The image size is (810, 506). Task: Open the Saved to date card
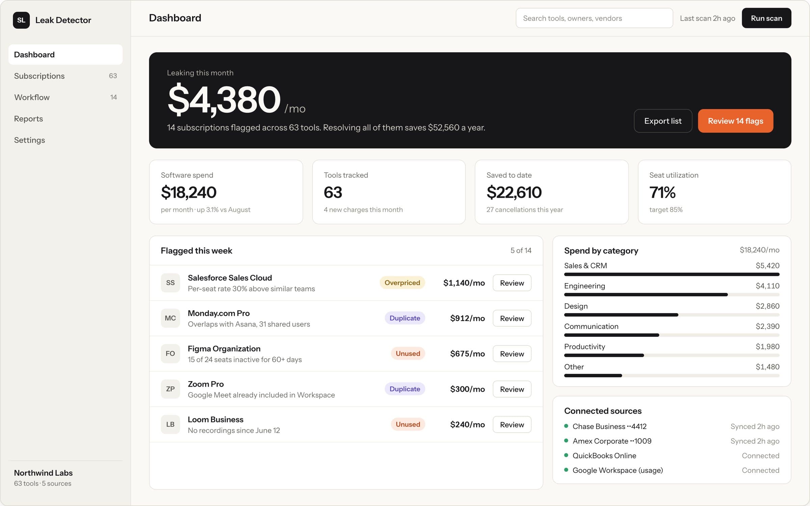(x=551, y=192)
